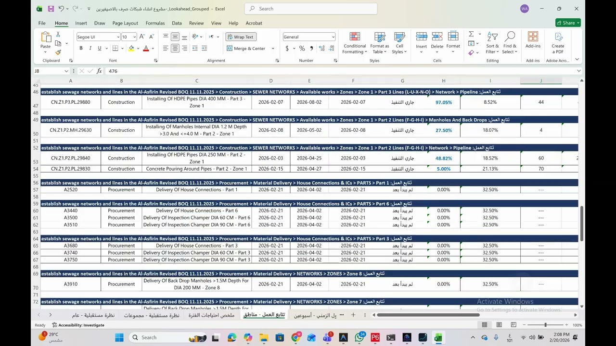Image resolution: width=616 pixels, height=346 pixels.
Task: Open Add-ins
Action: click(x=533, y=40)
